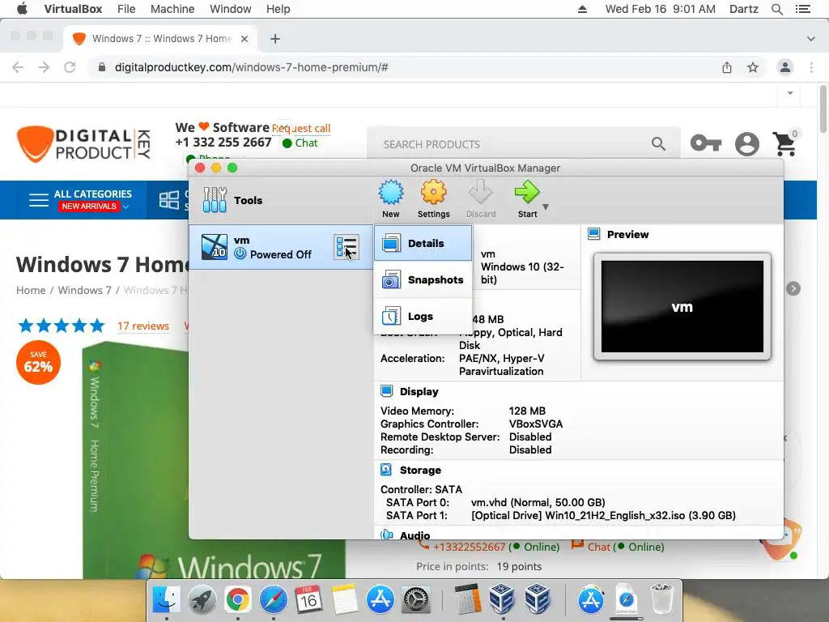Select the Tools icon in VirtualBox Manager
This screenshot has width=829, height=622.
point(215,200)
